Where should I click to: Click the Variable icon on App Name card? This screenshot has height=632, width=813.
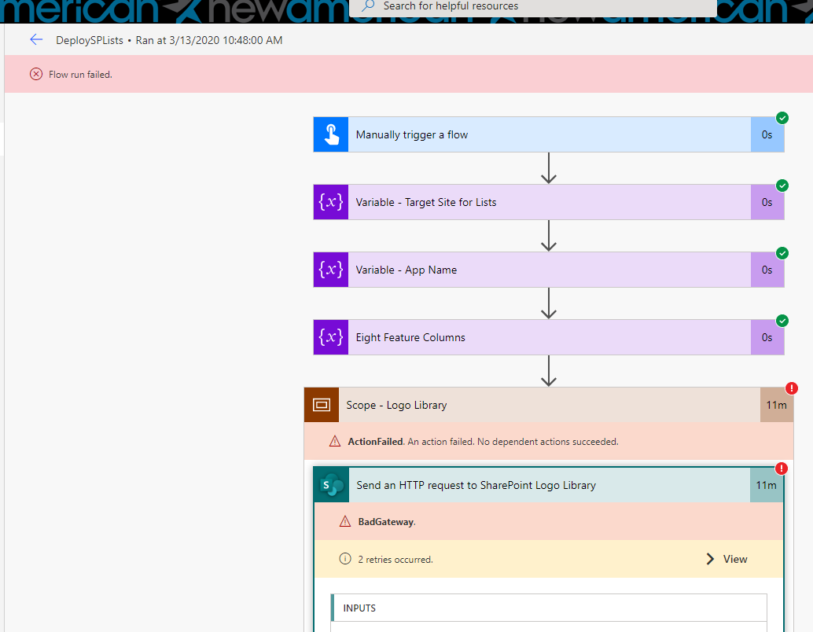pos(330,270)
